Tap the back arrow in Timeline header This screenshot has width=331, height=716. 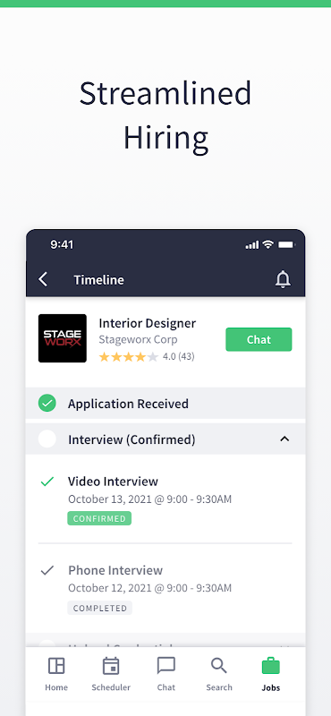tap(43, 279)
